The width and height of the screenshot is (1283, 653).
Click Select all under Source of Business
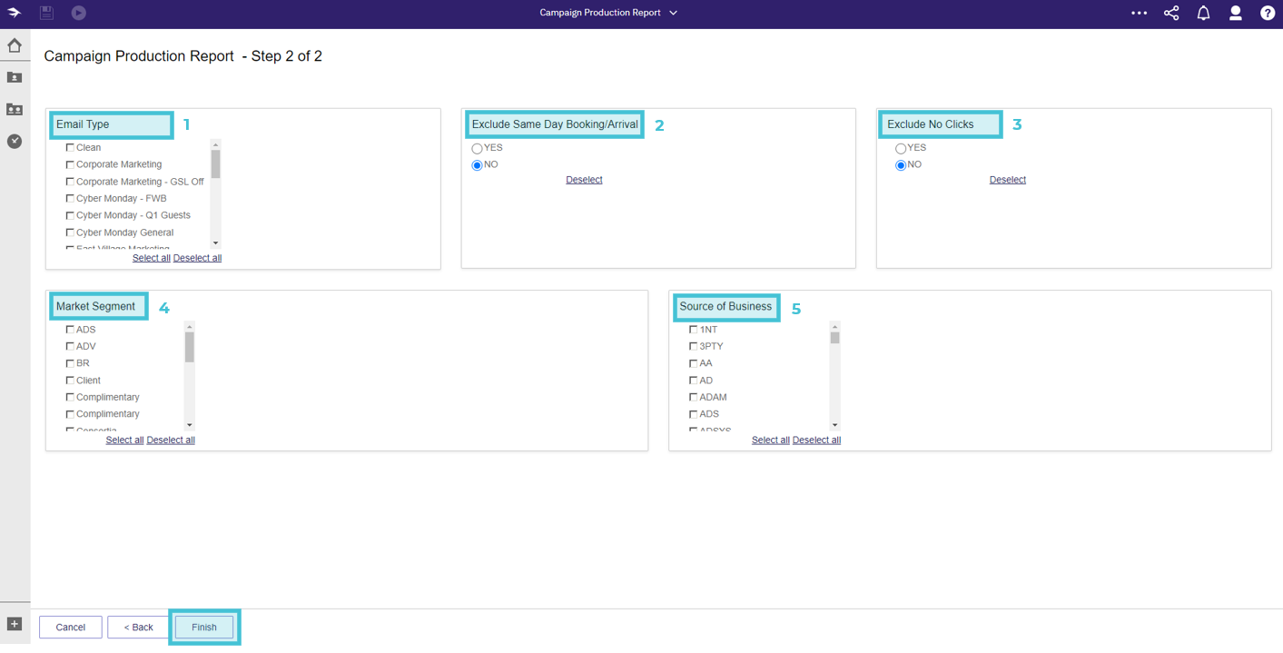click(770, 440)
